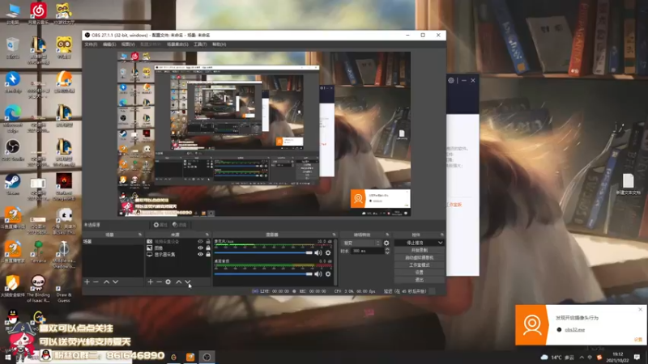This screenshot has width=648, height=364.
Task: Mute the 麦克风/Aux speaker icon
Action: [318, 252]
